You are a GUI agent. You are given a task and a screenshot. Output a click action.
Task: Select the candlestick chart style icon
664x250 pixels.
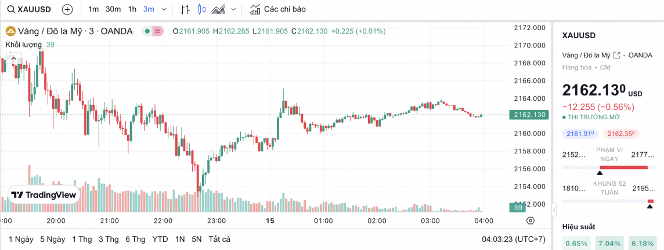pyautogui.click(x=202, y=9)
